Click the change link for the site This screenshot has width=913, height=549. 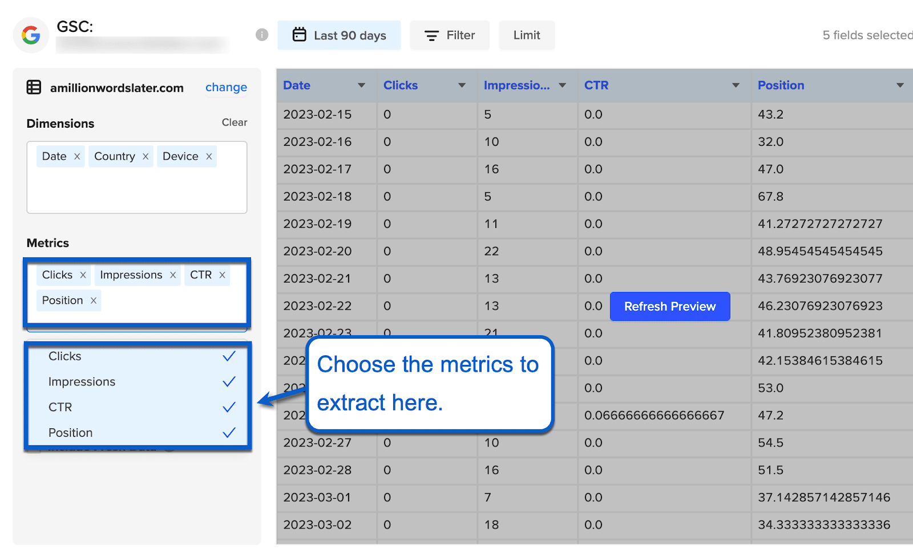(x=226, y=87)
